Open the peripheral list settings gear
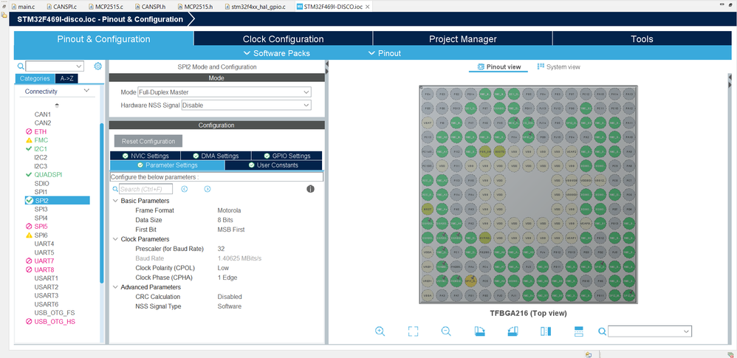 coord(97,66)
